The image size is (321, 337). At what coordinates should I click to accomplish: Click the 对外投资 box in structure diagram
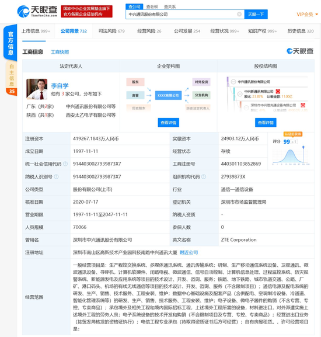click(x=201, y=82)
